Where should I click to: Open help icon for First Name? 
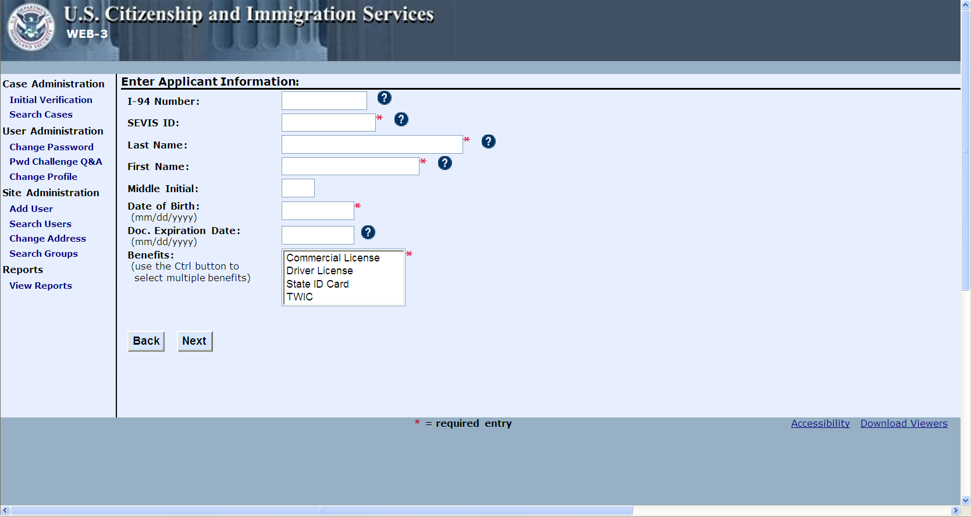[x=445, y=163]
